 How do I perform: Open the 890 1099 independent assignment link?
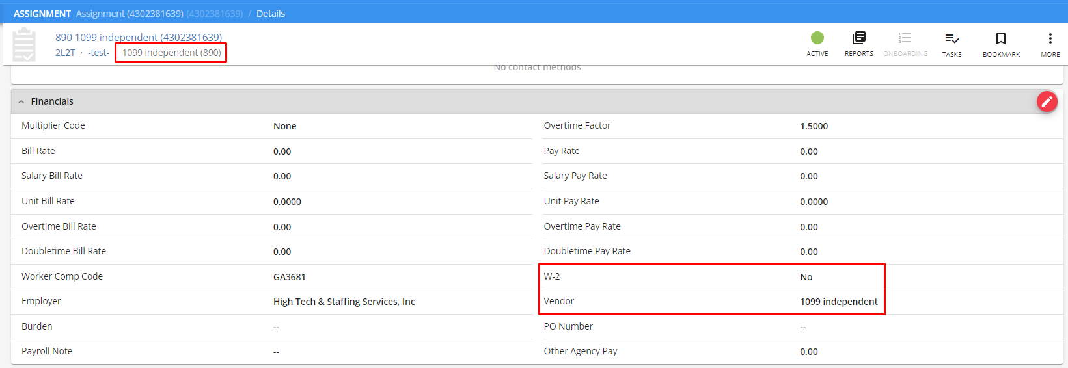click(139, 37)
